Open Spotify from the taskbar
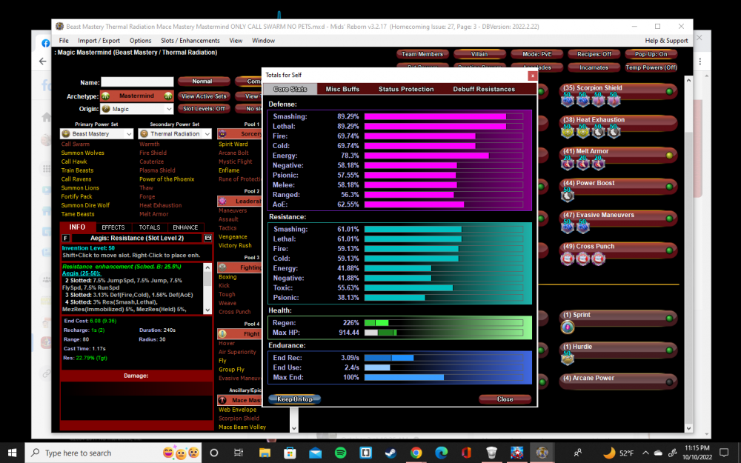The width and height of the screenshot is (741, 463). (341, 453)
